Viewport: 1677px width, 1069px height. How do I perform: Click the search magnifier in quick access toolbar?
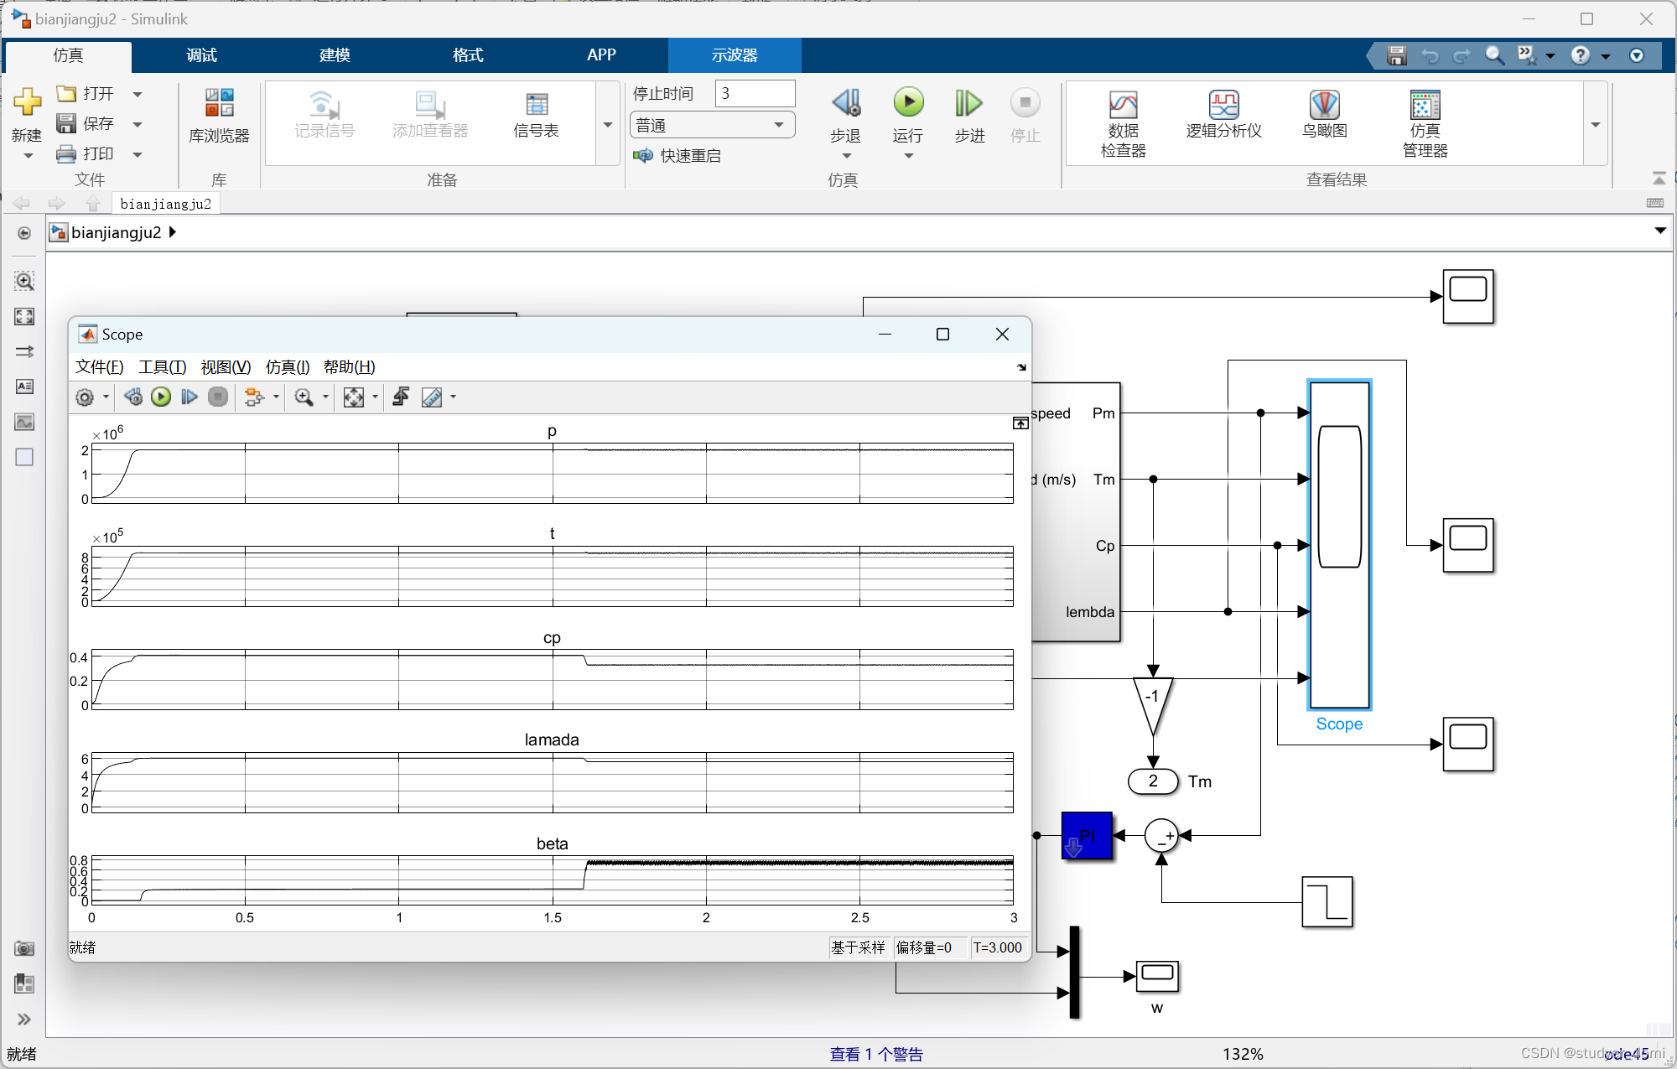(x=1494, y=55)
